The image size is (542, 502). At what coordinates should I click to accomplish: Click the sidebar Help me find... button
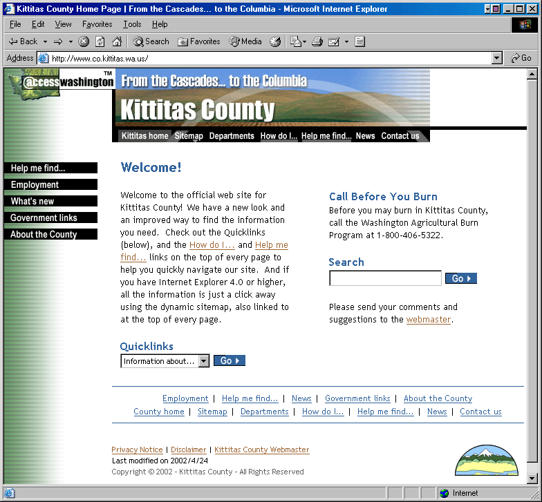pyautogui.click(x=51, y=168)
